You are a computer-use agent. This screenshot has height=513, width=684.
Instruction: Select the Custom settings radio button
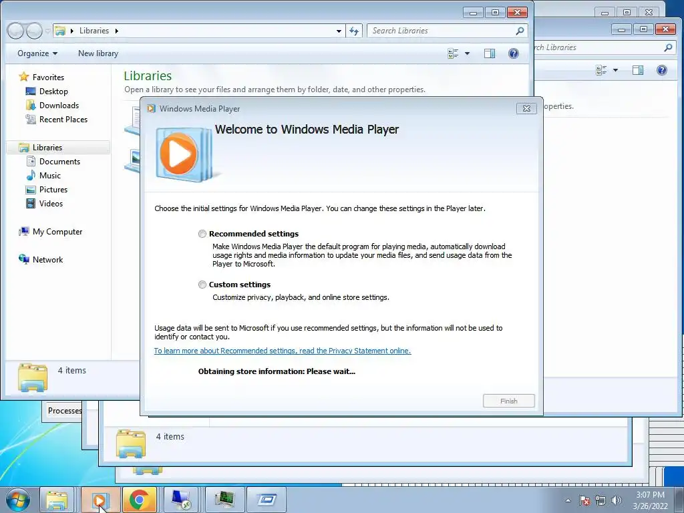202,285
